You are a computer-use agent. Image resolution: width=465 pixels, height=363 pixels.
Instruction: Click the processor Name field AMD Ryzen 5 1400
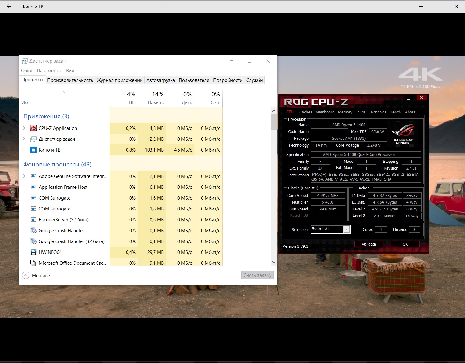(349, 125)
